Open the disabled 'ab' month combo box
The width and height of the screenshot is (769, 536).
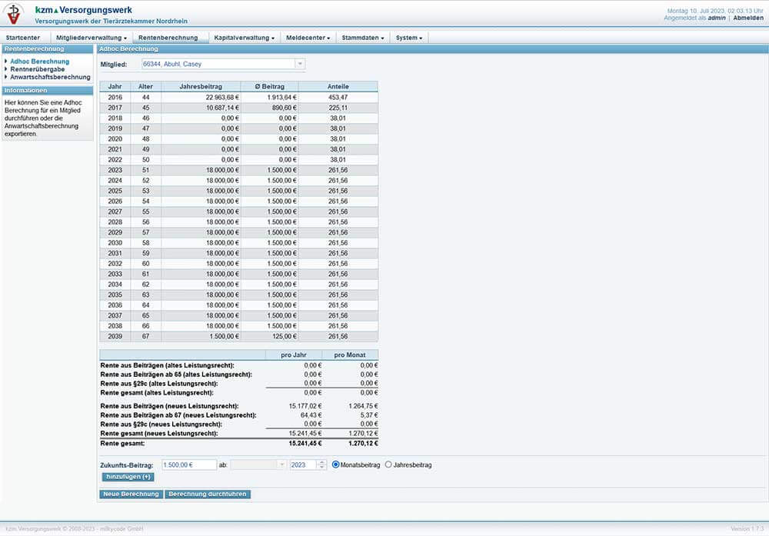click(258, 464)
